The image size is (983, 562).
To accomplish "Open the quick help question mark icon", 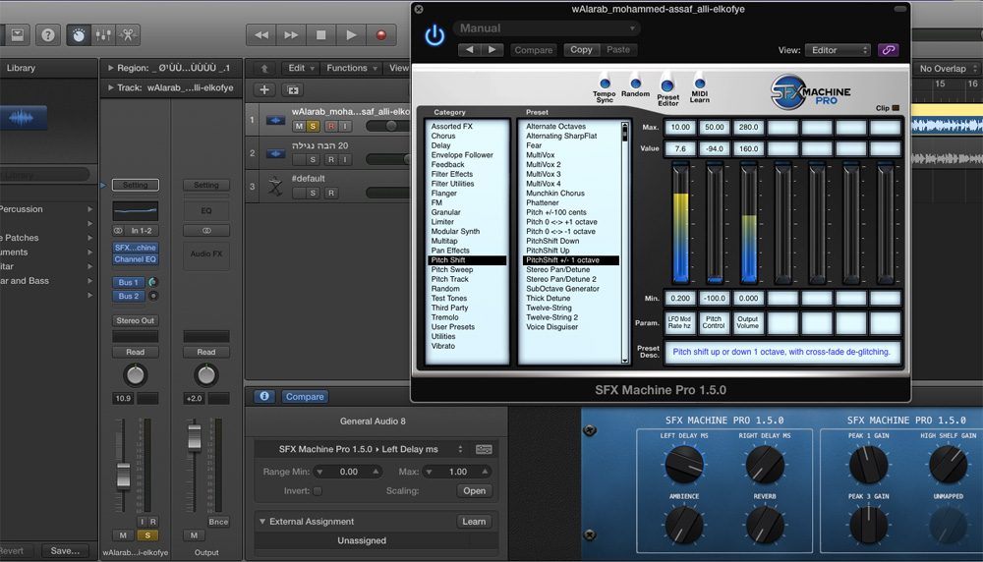I will (47, 35).
